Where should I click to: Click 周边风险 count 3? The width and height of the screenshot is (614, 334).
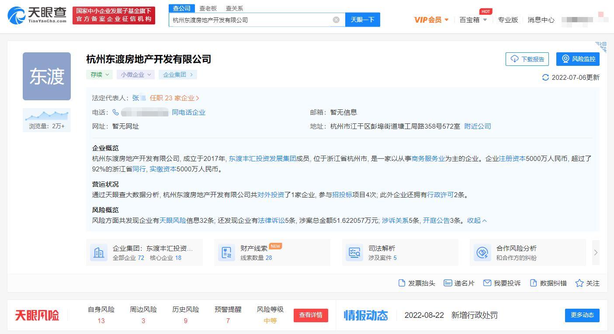click(143, 321)
